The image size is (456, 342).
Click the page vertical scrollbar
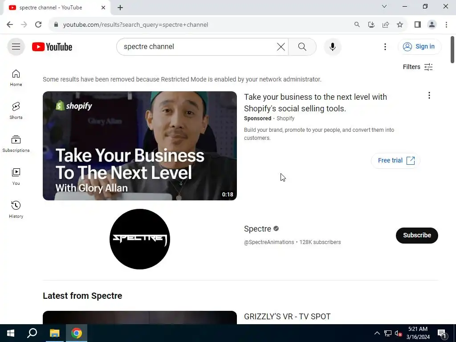coord(452,49)
